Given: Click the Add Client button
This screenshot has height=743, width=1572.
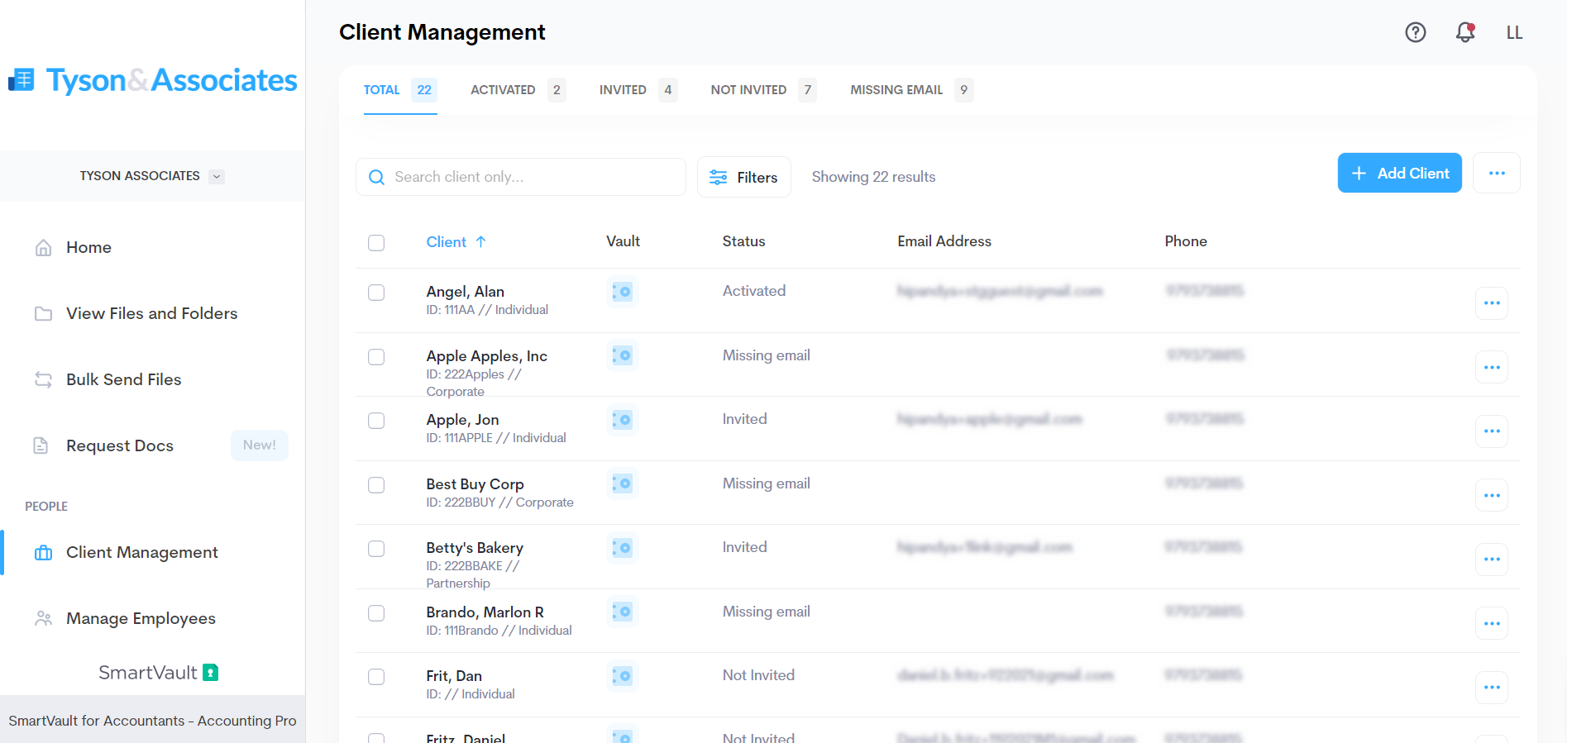Looking at the screenshot, I should point(1399,174).
